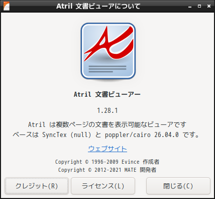Minimize the Atril about dialog
Screen dimensions: 215x199
[x=190, y=7]
